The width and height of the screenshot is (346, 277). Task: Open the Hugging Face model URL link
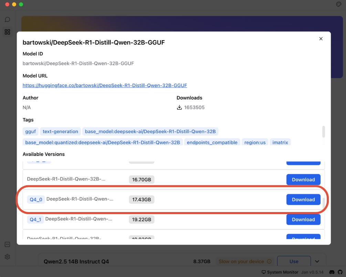(x=105, y=85)
